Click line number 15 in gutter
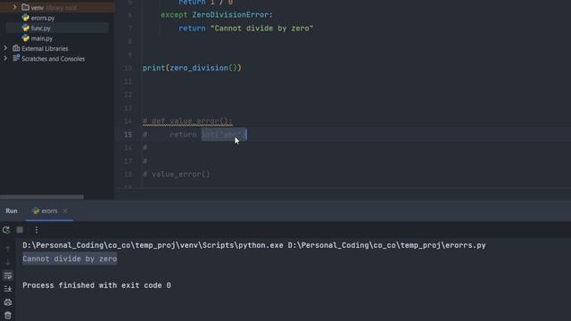 pos(128,135)
